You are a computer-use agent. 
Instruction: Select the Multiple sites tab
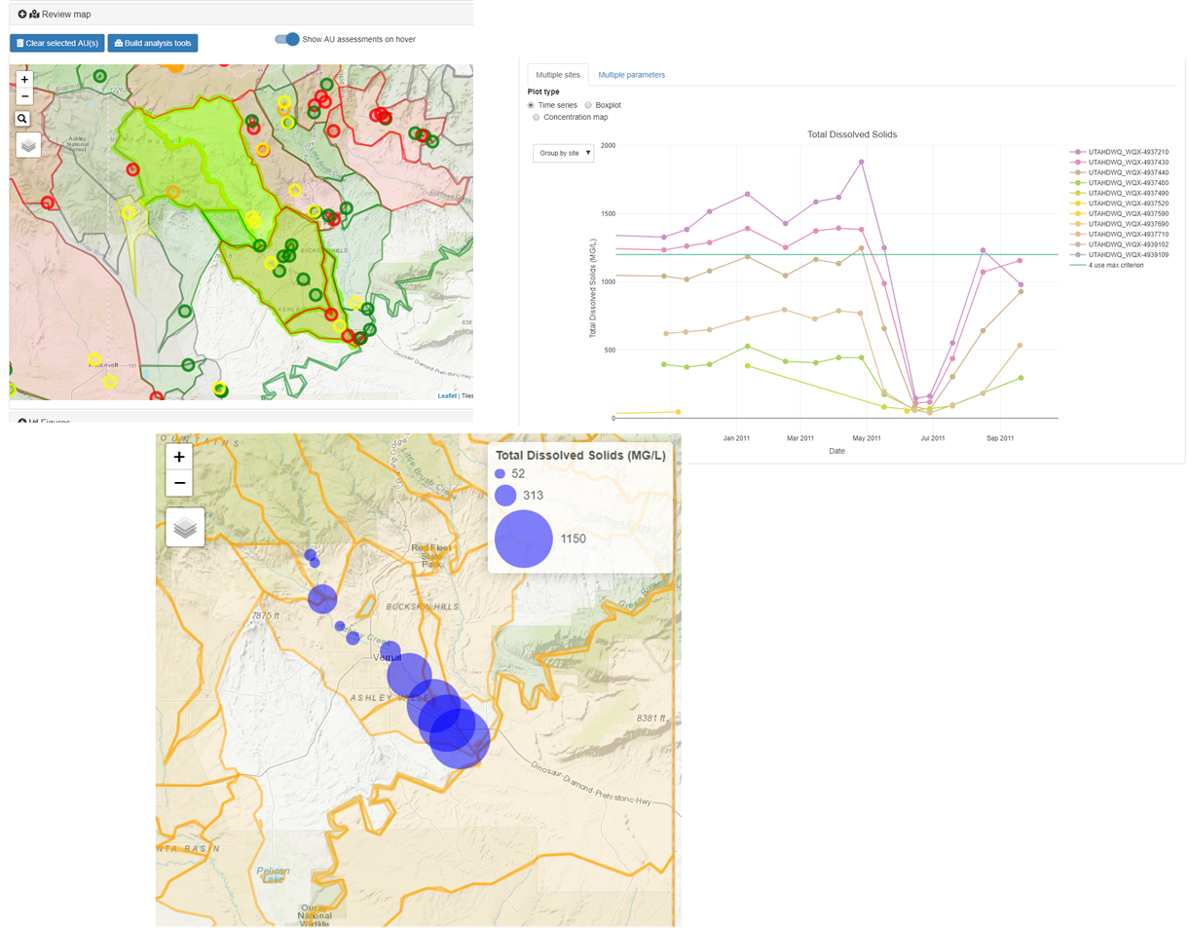(x=558, y=74)
